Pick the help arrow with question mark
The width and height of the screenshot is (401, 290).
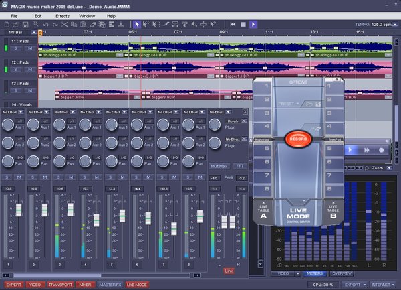point(213,25)
